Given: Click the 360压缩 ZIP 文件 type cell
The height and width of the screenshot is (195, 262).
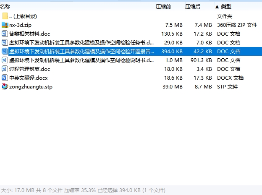Looking at the screenshot, I should click(x=237, y=25).
